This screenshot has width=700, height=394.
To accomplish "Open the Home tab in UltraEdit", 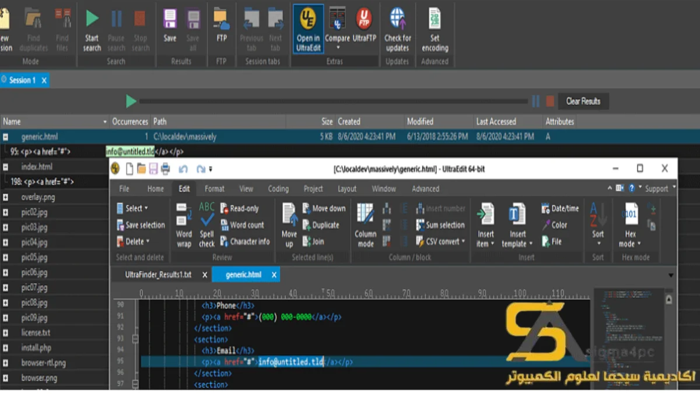I will 156,189.
